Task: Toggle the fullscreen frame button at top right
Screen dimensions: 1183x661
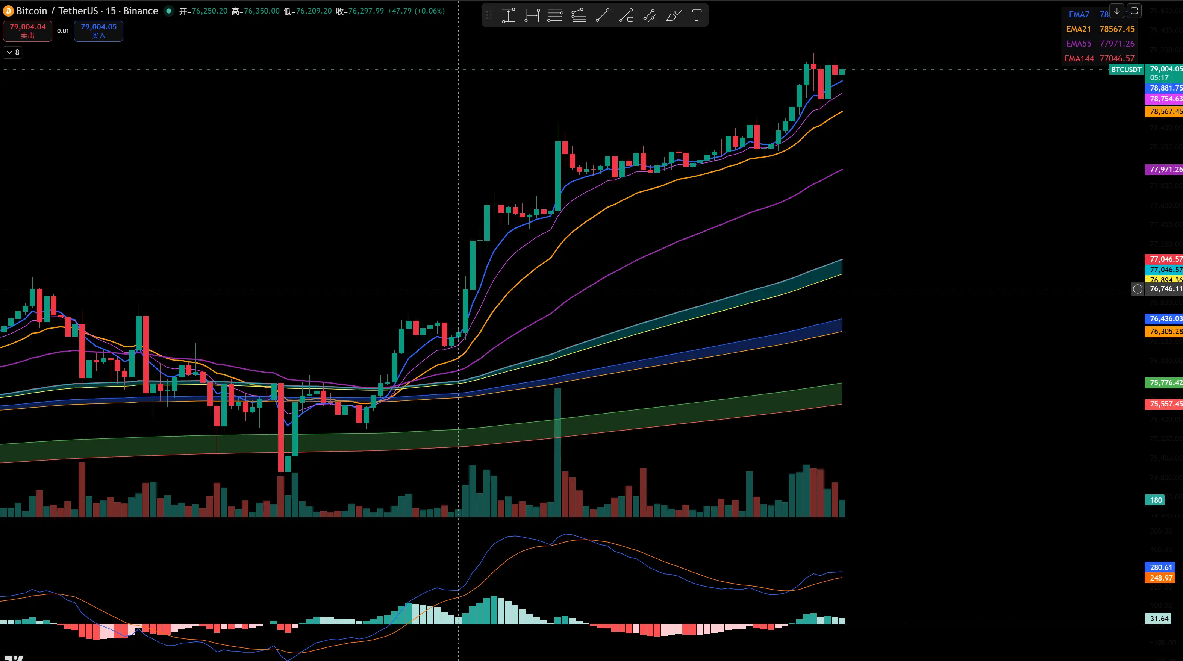Action: click(x=1134, y=11)
